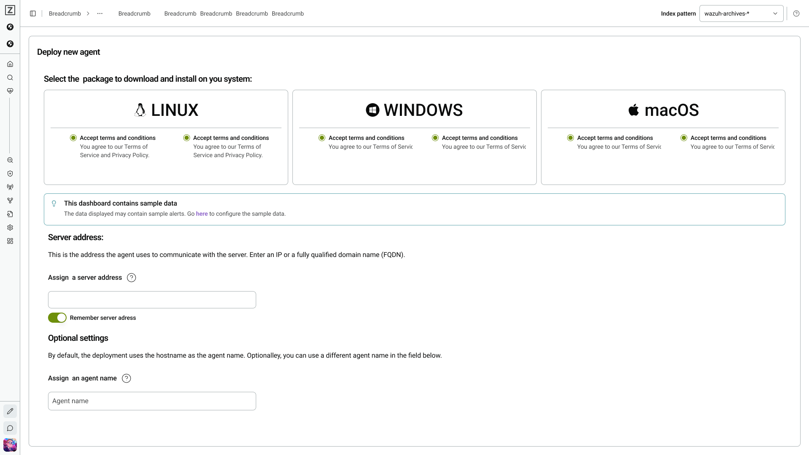Select the first Accept terms radio under macOS

tap(571, 138)
